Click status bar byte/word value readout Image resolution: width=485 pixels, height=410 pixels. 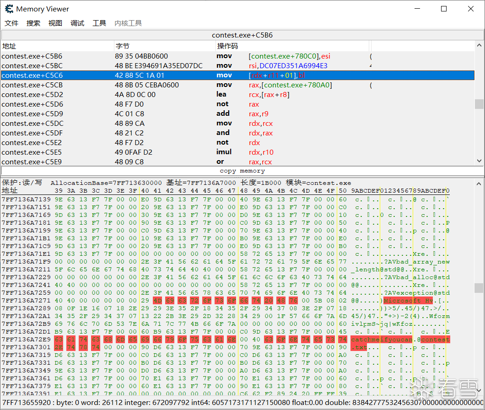tap(242, 403)
